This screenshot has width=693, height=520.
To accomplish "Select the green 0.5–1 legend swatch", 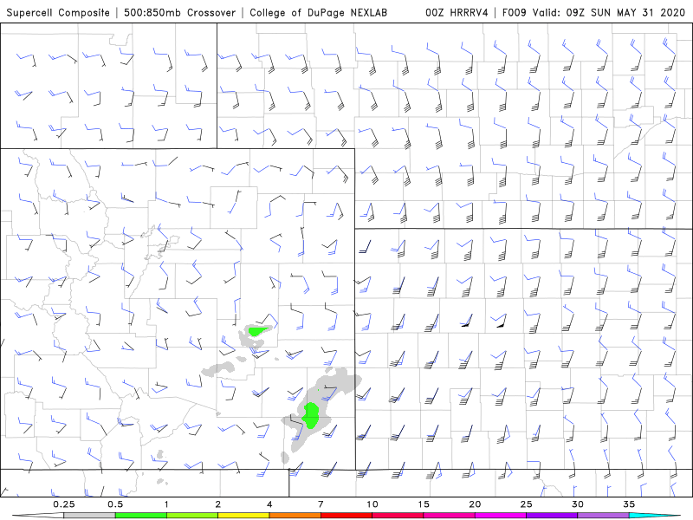I will 140,516.
